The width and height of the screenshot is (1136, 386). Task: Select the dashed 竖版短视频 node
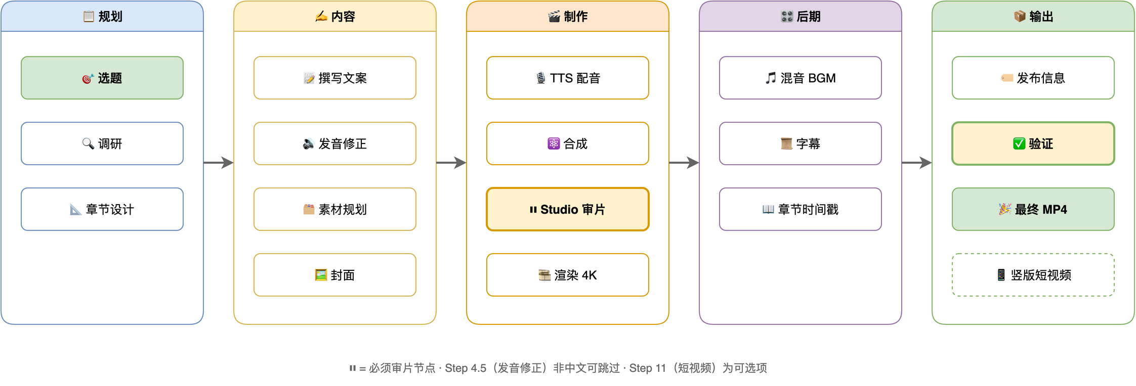[1033, 275]
